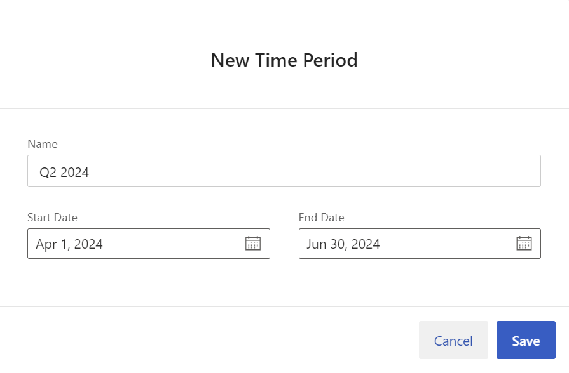Open the Start Date calendar picker icon
The image size is (569, 373).
click(x=253, y=244)
